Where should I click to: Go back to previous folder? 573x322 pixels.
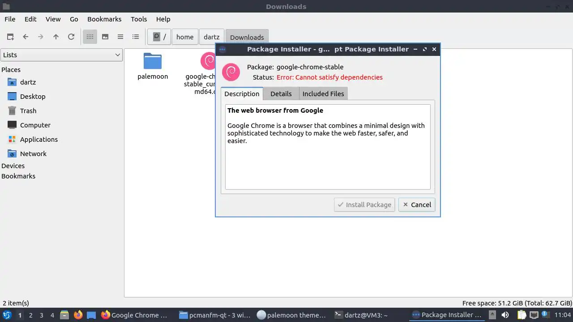[x=26, y=37]
